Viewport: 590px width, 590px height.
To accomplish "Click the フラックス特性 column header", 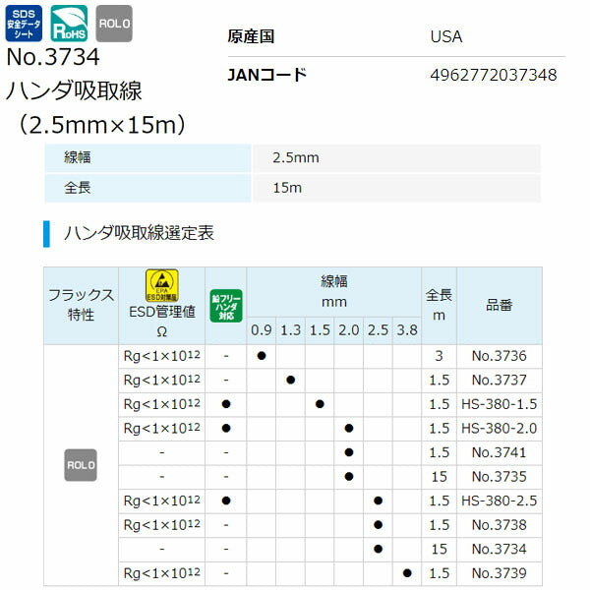I will pos(81,305).
